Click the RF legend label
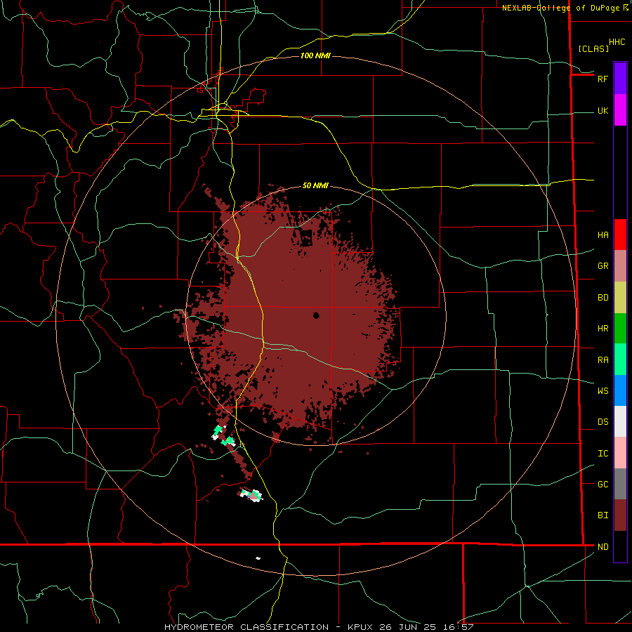 point(603,79)
